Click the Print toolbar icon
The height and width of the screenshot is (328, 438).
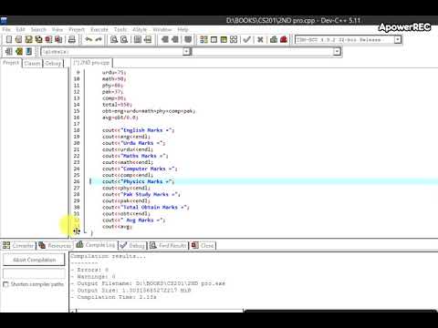click(x=72, y=39)
